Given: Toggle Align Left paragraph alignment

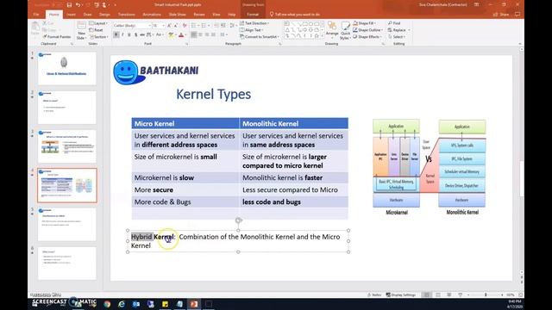Looking at the screenshot, I should click(x=194, y=34).
